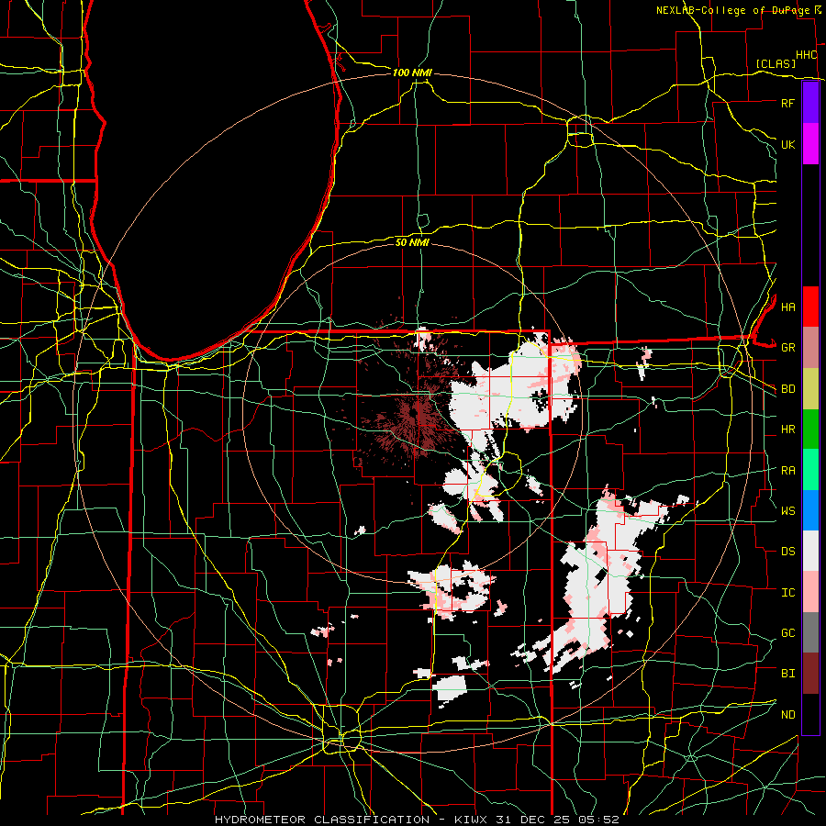Click the 'WS' legend label
Viewport: 826px width, 826px height.
[787, 511]
